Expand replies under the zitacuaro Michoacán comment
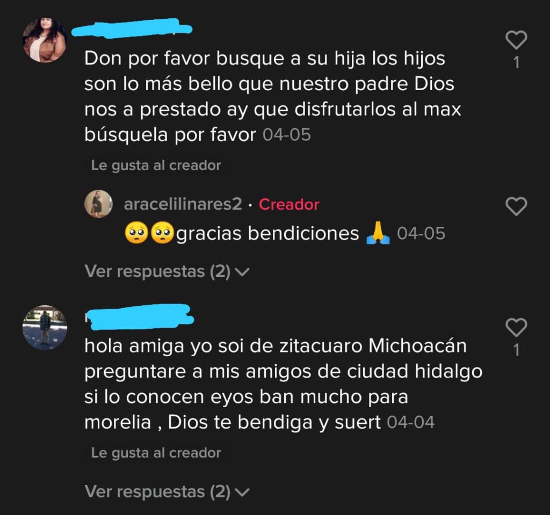The height and width of the screenshot is (515, 550). coord(167,491)
